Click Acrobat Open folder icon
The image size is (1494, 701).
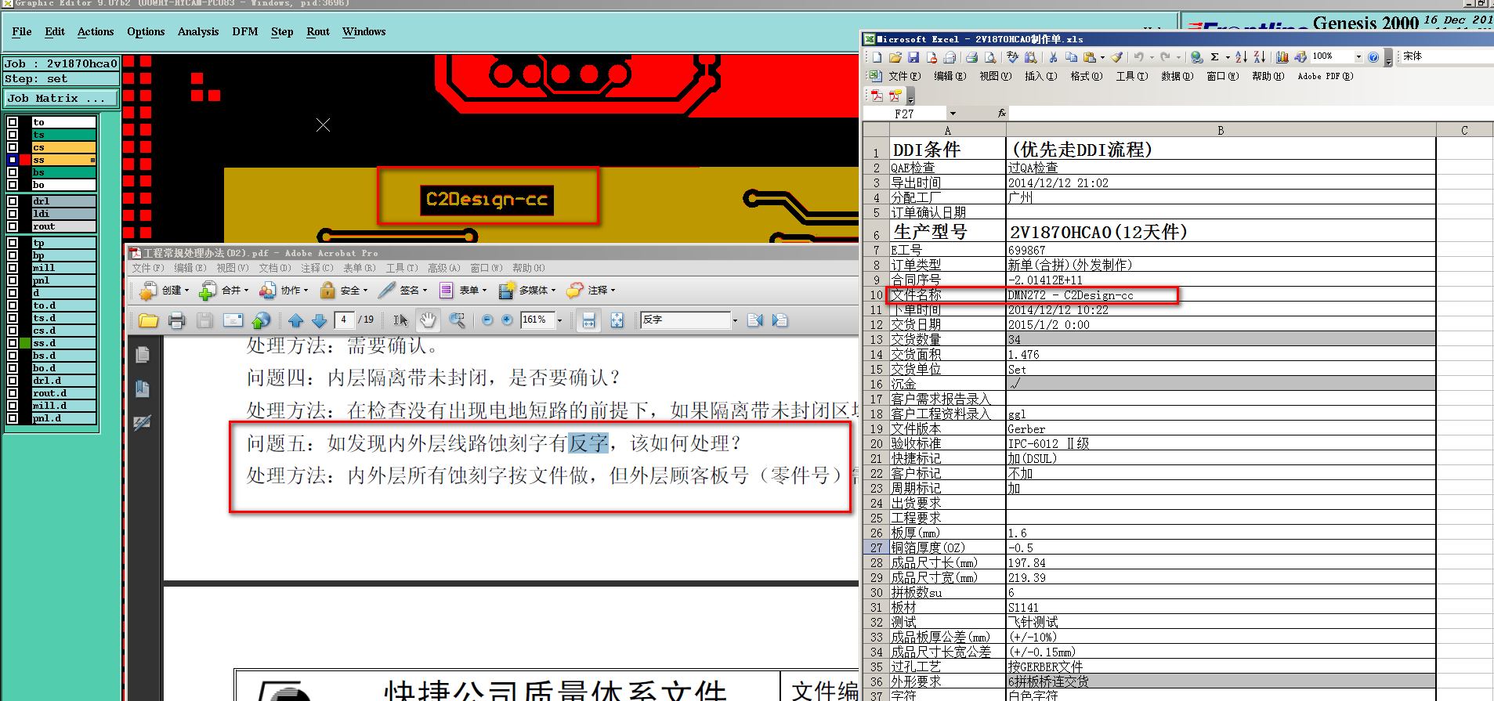pos(148,320)
